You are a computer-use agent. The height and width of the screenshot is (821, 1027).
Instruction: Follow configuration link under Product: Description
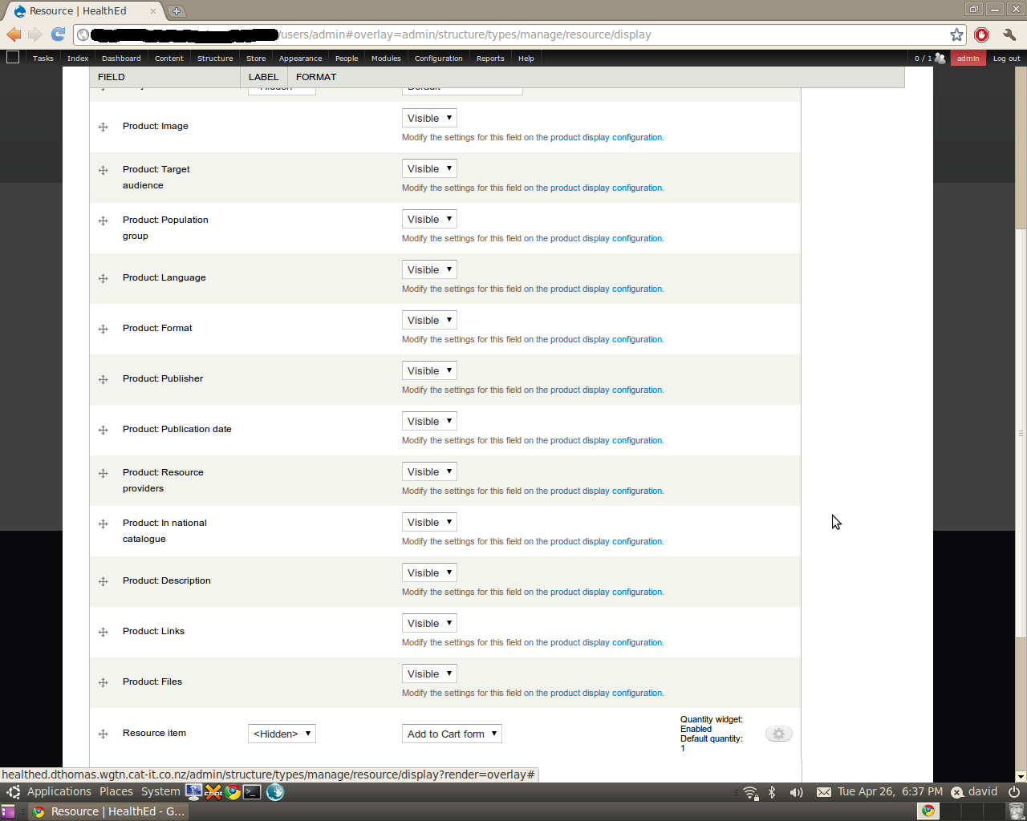(637, 592)
